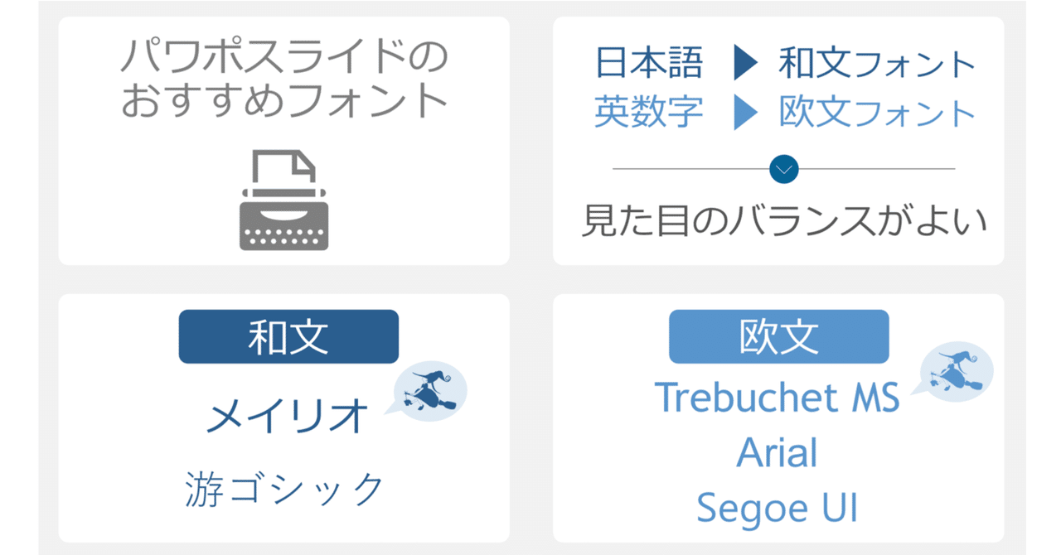Screen dimensions: 1061x555
Task: Click the light blue arrow beside 英数字
Action: pos(745,113)
